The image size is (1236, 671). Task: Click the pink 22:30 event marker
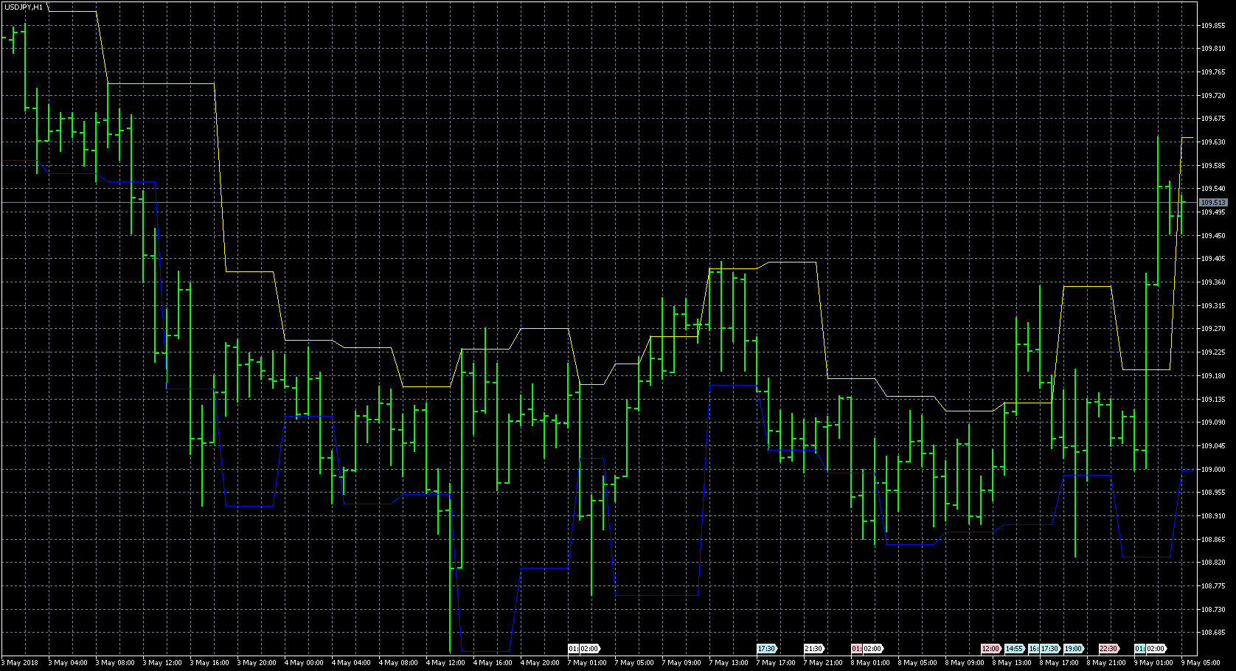(x=1108, y=649)
